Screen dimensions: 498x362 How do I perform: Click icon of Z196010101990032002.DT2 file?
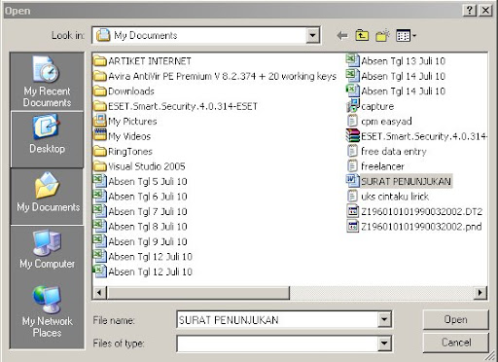353,211
